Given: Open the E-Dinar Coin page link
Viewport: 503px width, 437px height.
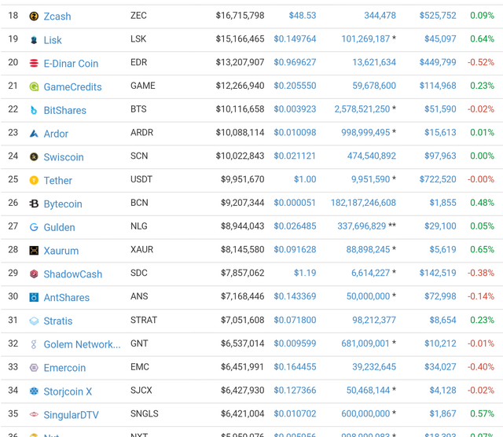Looking at the screenshot, I should point(71,64).
